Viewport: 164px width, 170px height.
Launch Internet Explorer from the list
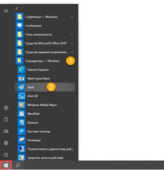coord(44,70)
